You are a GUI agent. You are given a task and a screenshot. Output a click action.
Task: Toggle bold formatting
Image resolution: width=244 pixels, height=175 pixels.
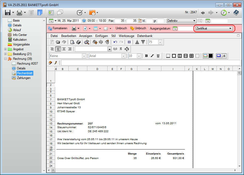pos(146,56)
